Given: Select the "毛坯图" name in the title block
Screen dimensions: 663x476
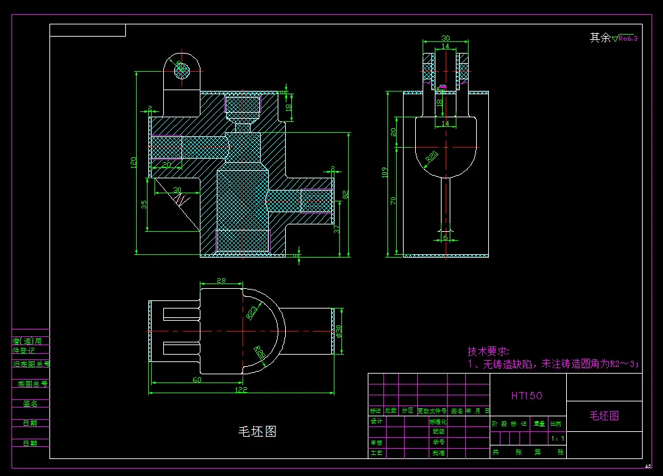Looking at the screenshot, I should pyautogui.click(x=604, y=416).
